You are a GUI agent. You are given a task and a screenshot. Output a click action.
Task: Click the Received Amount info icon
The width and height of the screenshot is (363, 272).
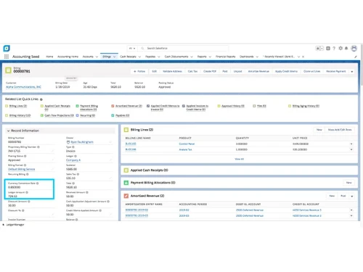coord(87,192)
